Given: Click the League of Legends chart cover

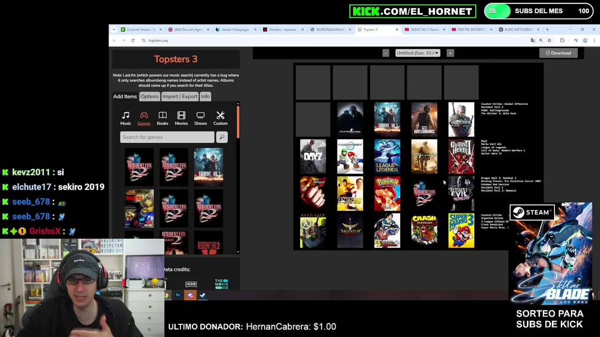Looking at the screenshot, I should point(387,156).
